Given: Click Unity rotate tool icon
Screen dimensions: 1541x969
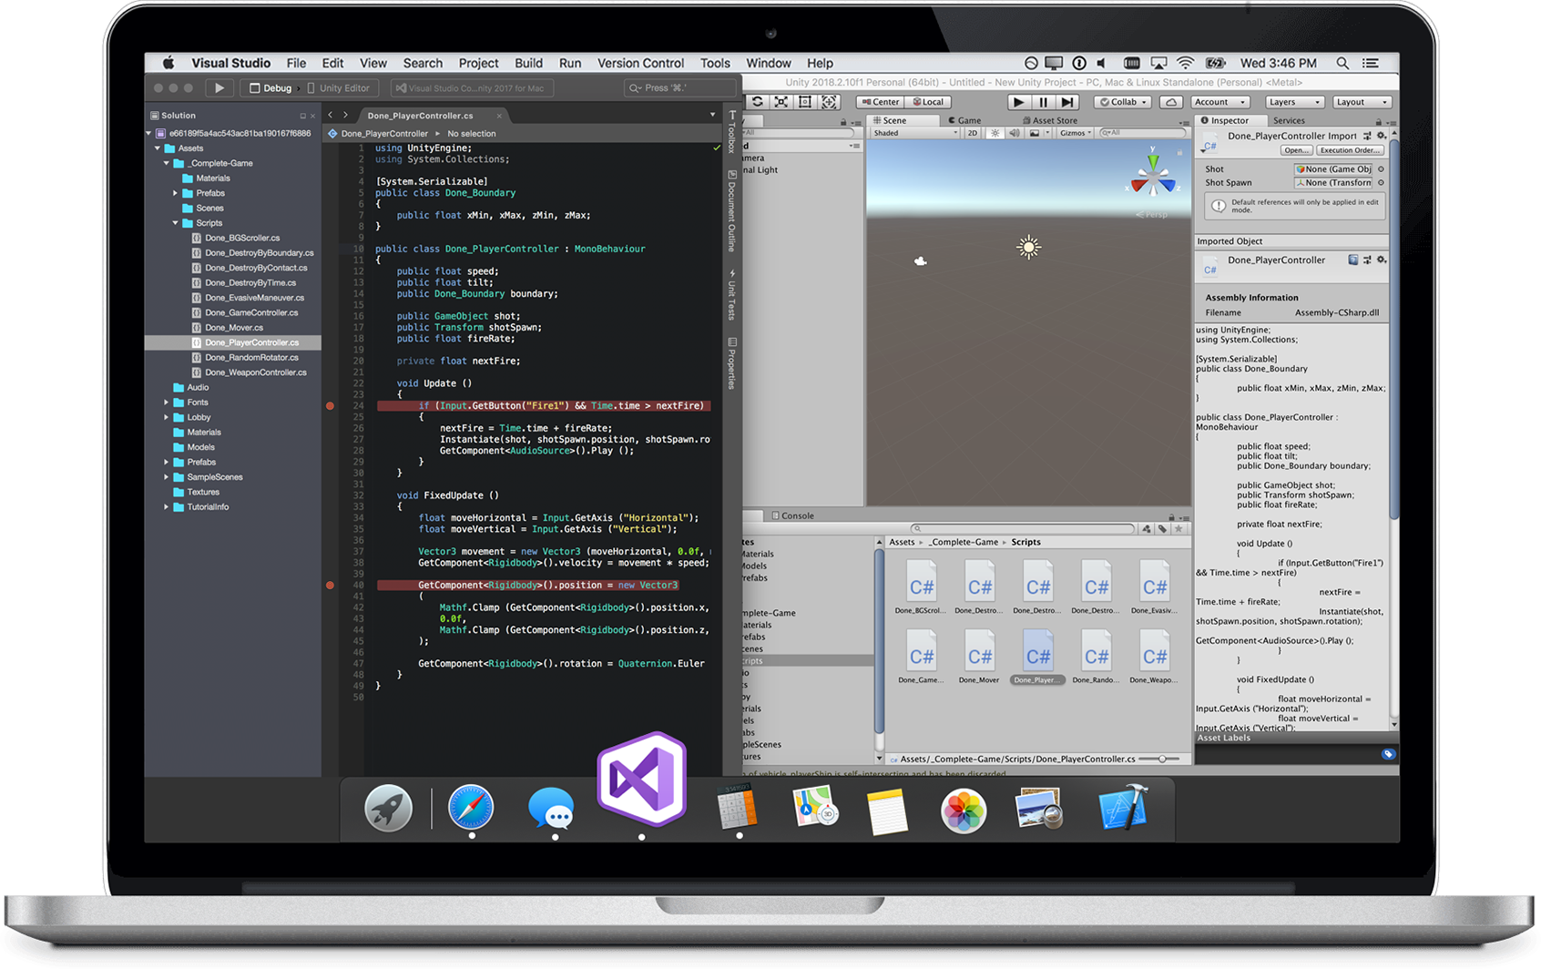Looking at the screenshot, I should point(757,102).
